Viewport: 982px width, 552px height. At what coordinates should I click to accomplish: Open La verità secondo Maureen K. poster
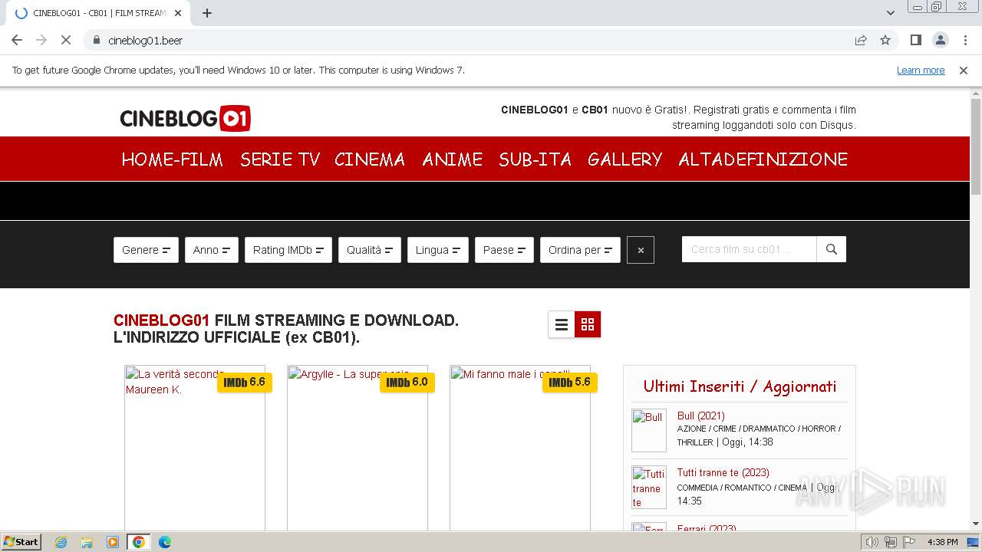(x=195, y=449)
